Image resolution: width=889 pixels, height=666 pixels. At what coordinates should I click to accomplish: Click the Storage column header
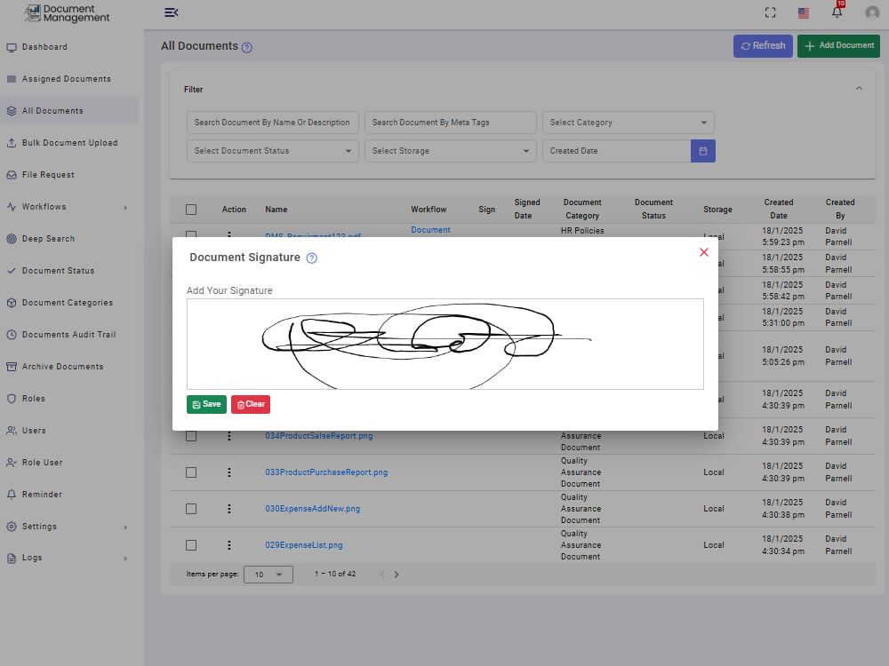717,210
